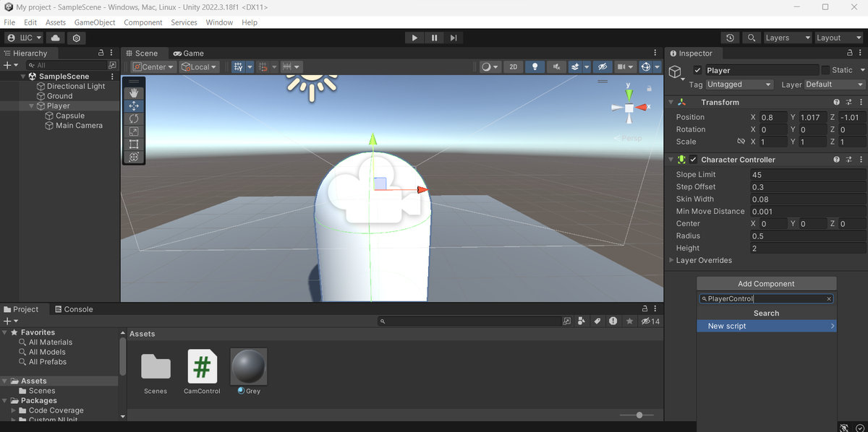Screen dimensions: 868x432
Task: Enable the Static checkbox for Player
Action: (x=827, y=70)
